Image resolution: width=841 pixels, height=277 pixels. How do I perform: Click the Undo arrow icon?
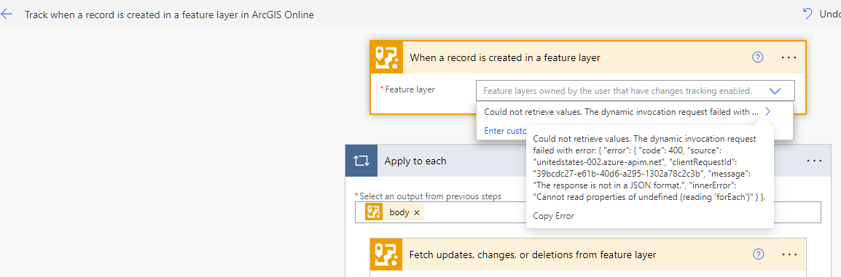[x=807, y=14]
